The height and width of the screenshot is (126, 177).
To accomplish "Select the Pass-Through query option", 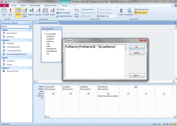I will [x=63, y=13].
